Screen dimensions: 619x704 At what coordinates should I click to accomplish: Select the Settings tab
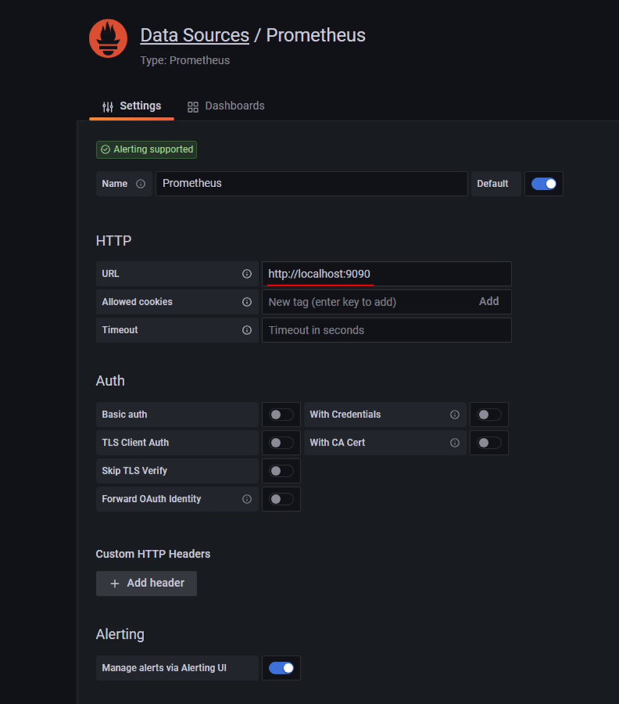(x=132, y=106)
